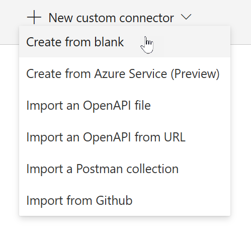Toggle the New custom connector dropdown button
The image size is (251, 235).
[x=109, y=17]
